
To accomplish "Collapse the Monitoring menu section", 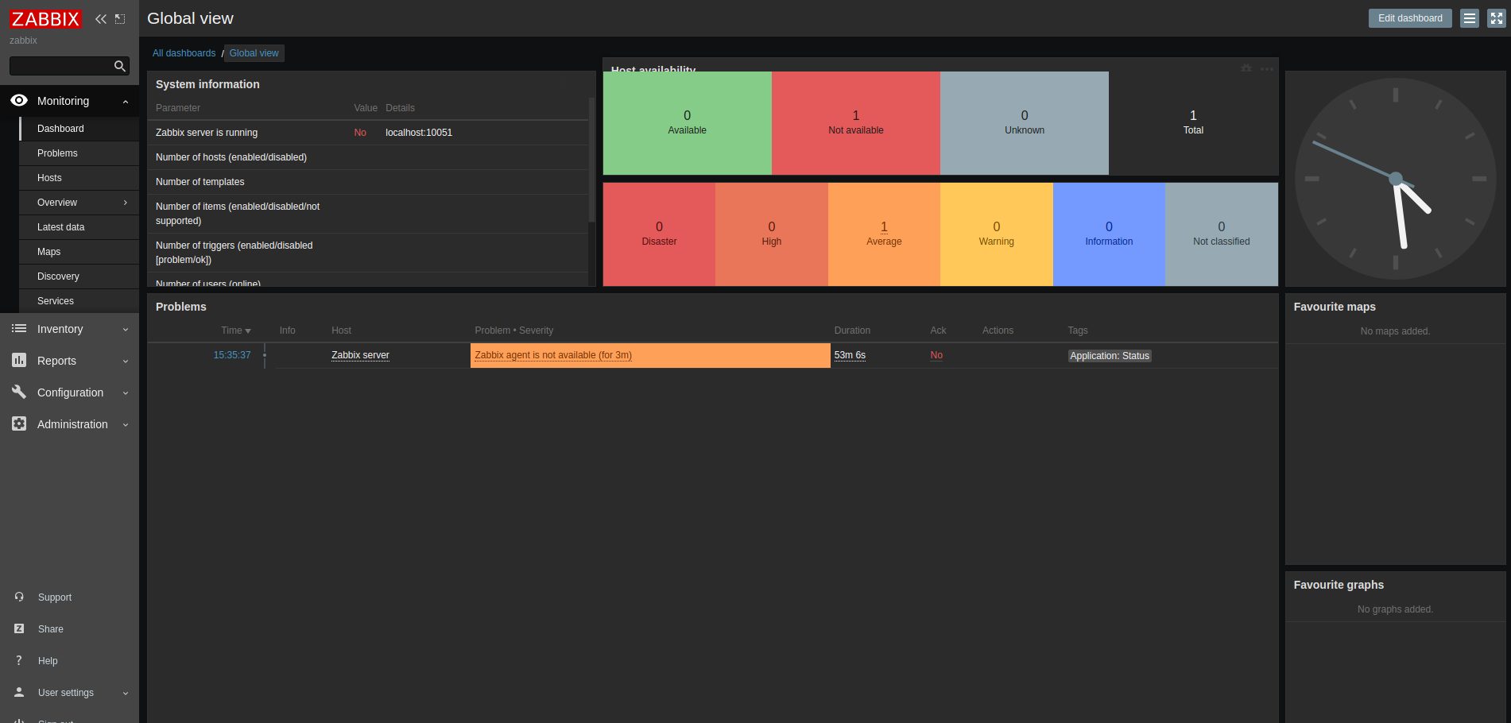I will pyautogui.click(x=126, y=102).
